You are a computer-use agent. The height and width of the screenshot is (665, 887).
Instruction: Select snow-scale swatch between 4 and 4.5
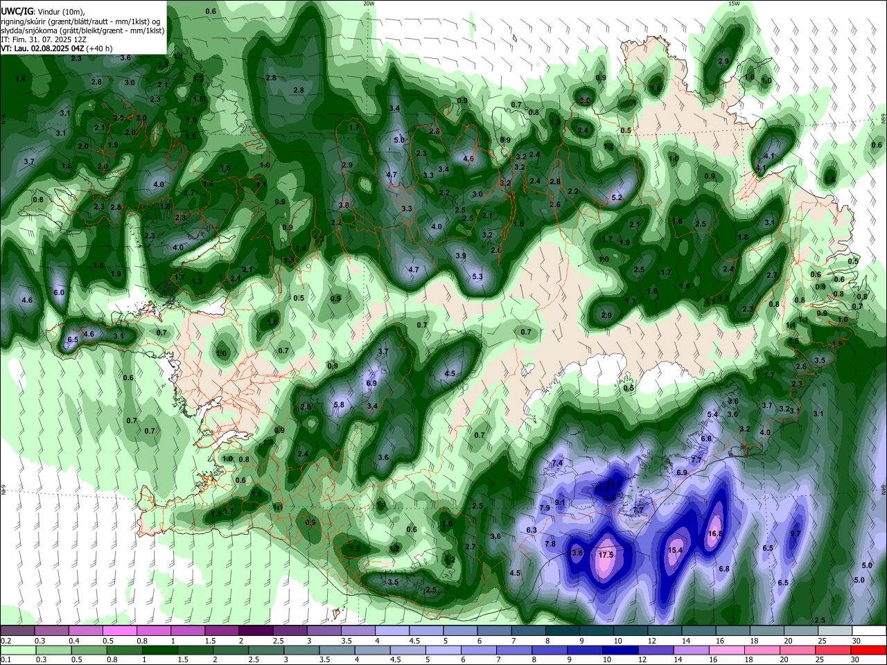pos(392,631)
